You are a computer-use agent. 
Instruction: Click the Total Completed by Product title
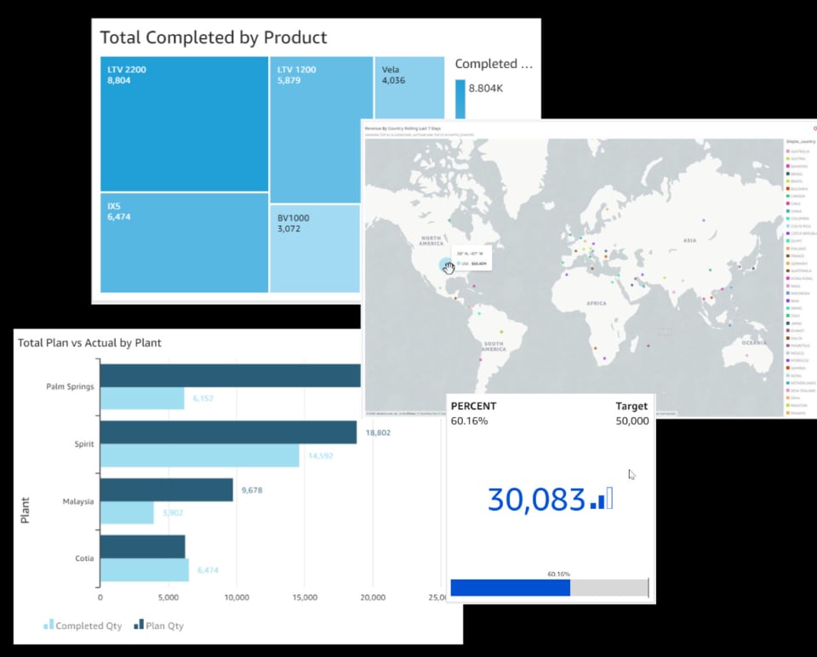[x=214, y=37]
